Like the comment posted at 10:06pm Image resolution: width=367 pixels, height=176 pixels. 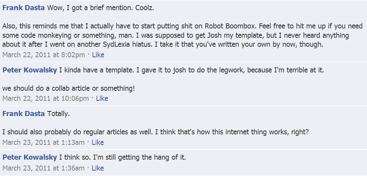102,99
